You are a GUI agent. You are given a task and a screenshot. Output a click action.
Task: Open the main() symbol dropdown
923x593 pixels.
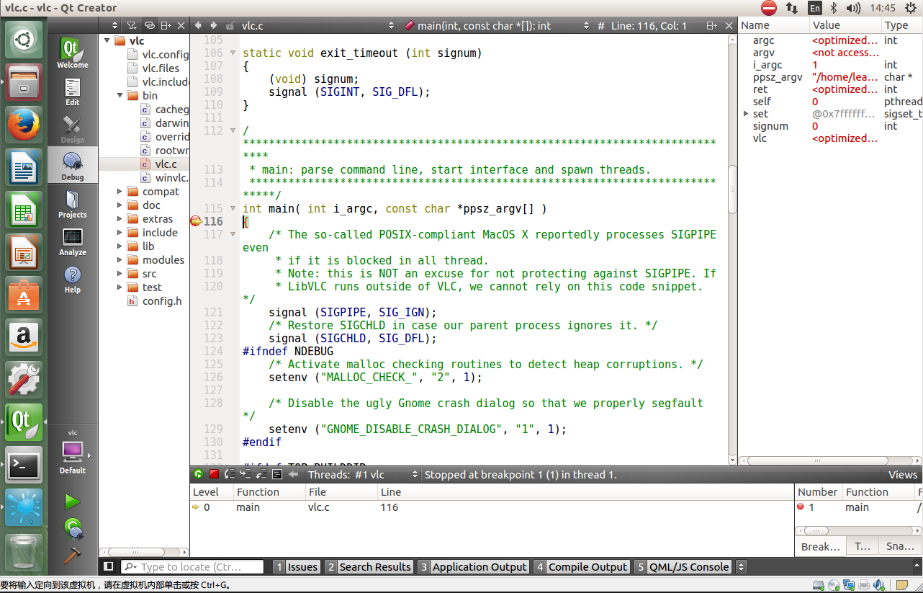click(x=498, y=25)
